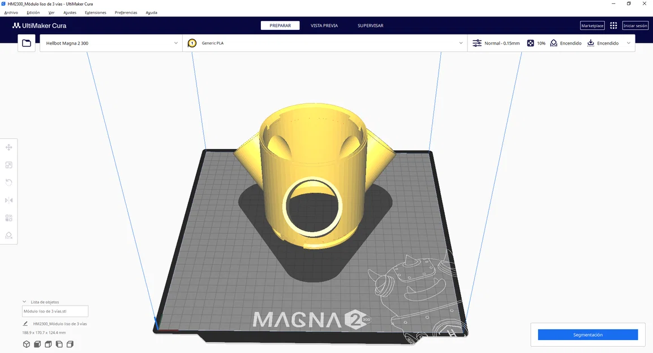Click the infill density 10% icon
Screen dimensions: 653x353
click(x=531, y=43)
